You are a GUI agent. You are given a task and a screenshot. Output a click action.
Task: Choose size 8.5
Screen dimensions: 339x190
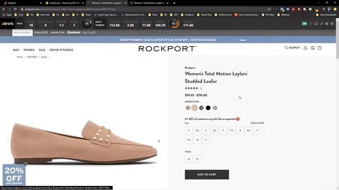[x=248, y=130]
